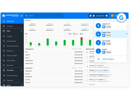
Task: Click the search magnifier icon
Action: (26, 16)
